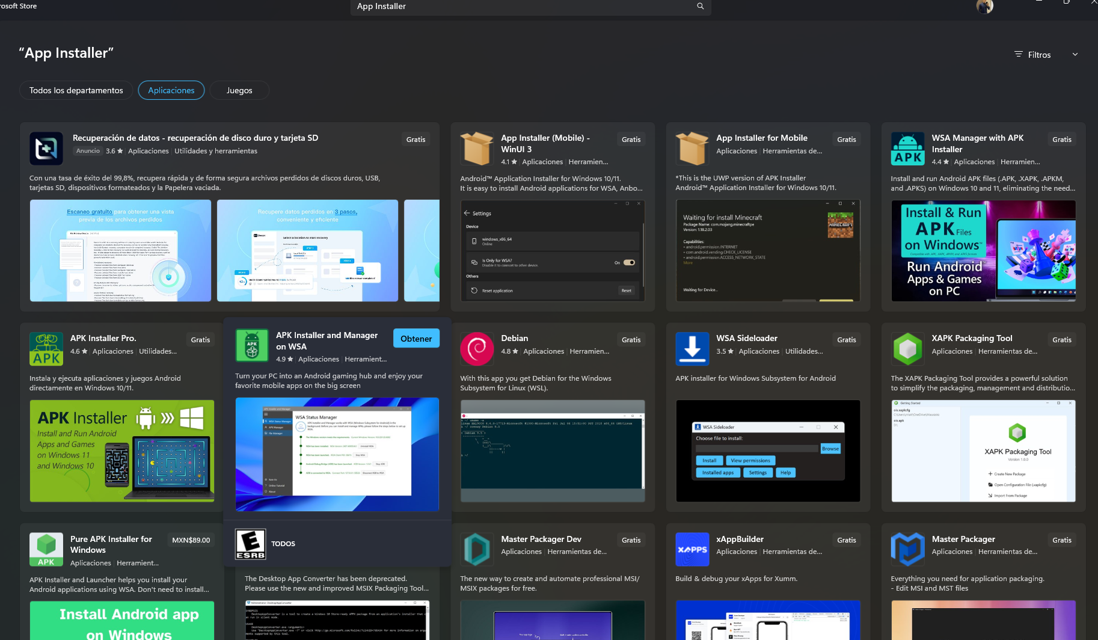Click the Gratis button for Debian
Screen dimensions: 1098x640
[631, 340]
